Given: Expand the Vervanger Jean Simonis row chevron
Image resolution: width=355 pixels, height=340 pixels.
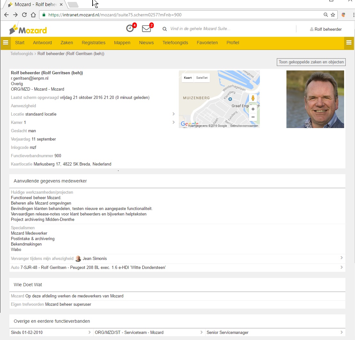Looking at the screenshot, I should point(342,258).
